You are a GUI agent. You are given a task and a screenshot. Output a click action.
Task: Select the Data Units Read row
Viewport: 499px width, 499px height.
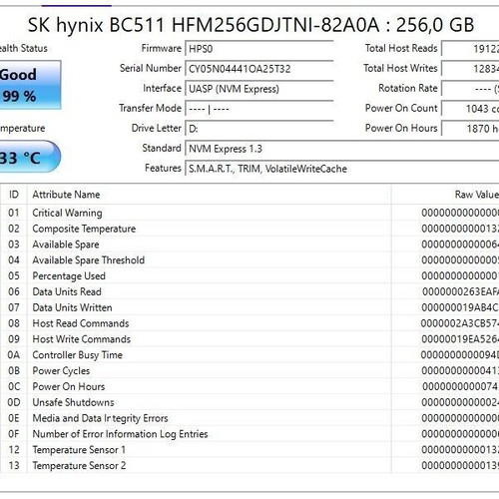pyautogui.click(x=249, y=291)
